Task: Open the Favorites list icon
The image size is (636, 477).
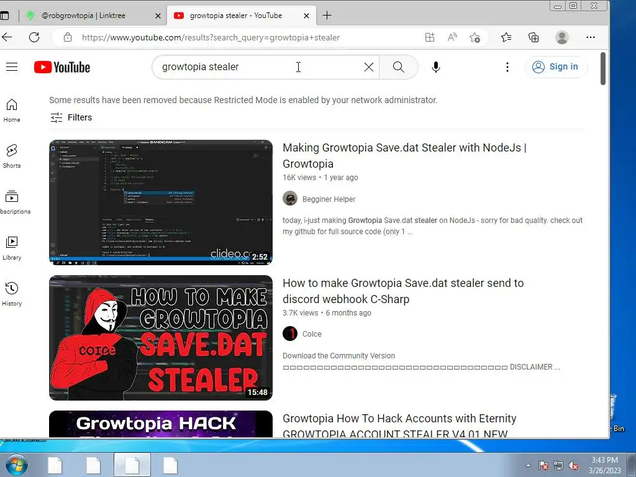Action: pos(506,37)
